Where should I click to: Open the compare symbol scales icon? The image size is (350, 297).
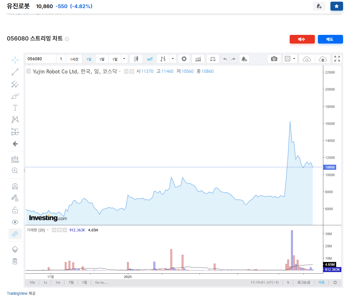coord(213,59)
